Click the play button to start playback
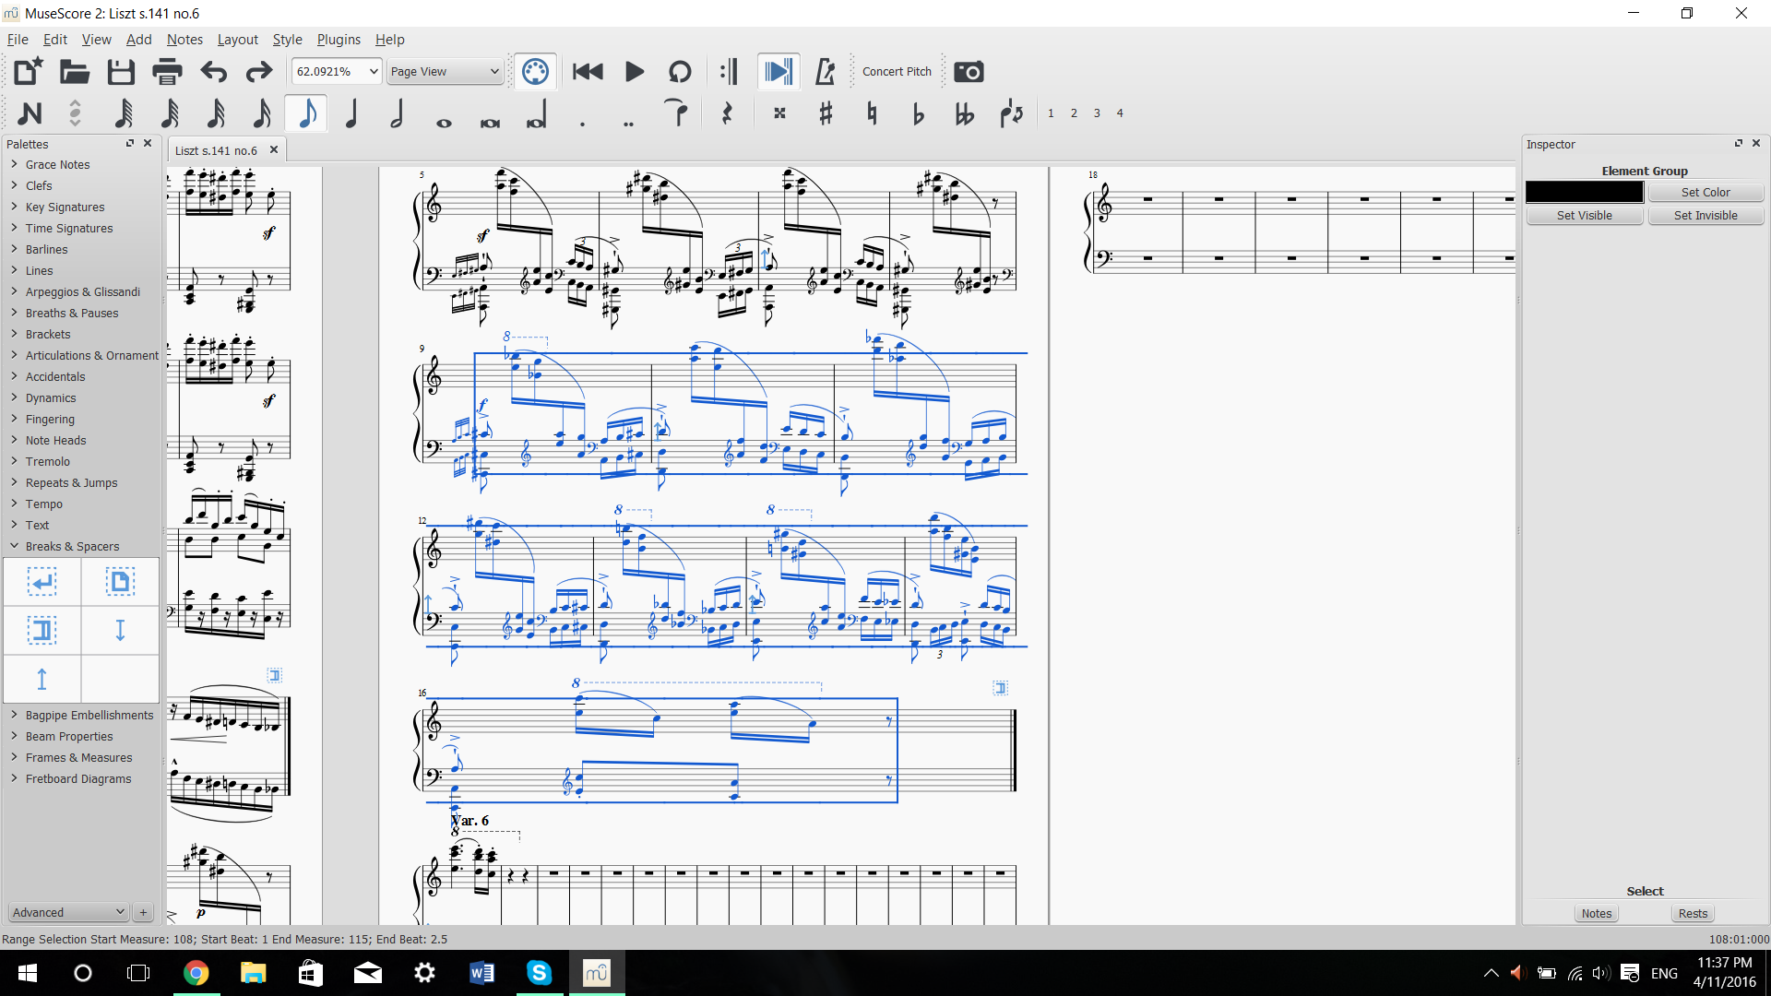Image resolution: width=1771 pixels, height=996 pixels. pyautogui.click(x=633, y=70)
